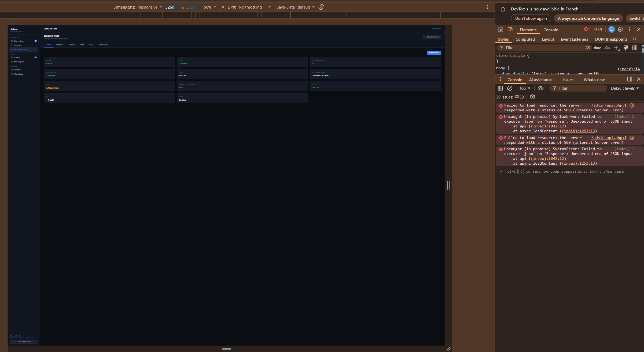
Task: Open the Issues drawer tab
Action: coord(568,80)
